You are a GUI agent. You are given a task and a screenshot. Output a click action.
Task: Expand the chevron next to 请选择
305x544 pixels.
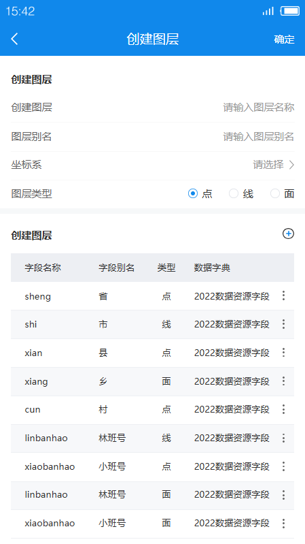[x=291, y=165]
